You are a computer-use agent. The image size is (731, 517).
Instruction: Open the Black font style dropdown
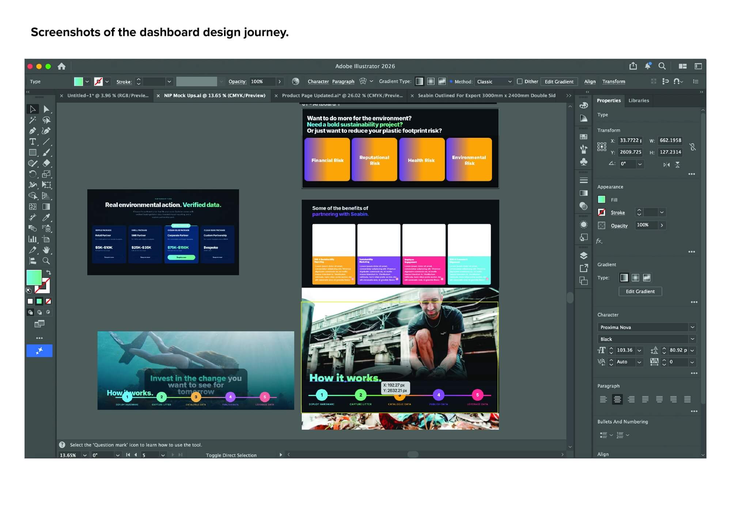(692, 339)
